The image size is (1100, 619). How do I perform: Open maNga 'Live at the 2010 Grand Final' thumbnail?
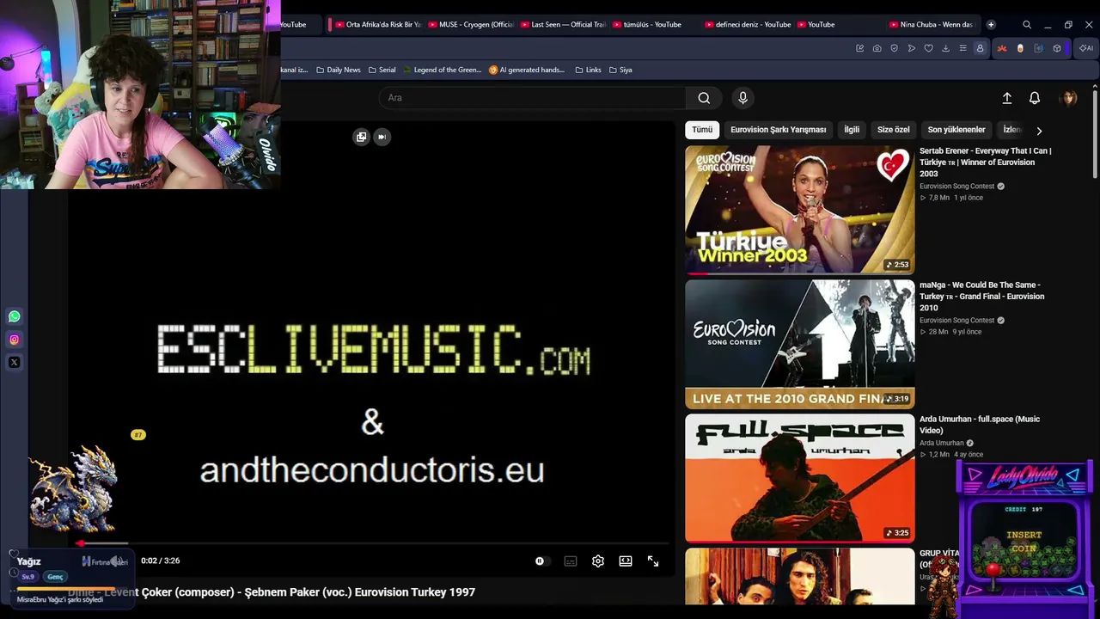point(799,344)
